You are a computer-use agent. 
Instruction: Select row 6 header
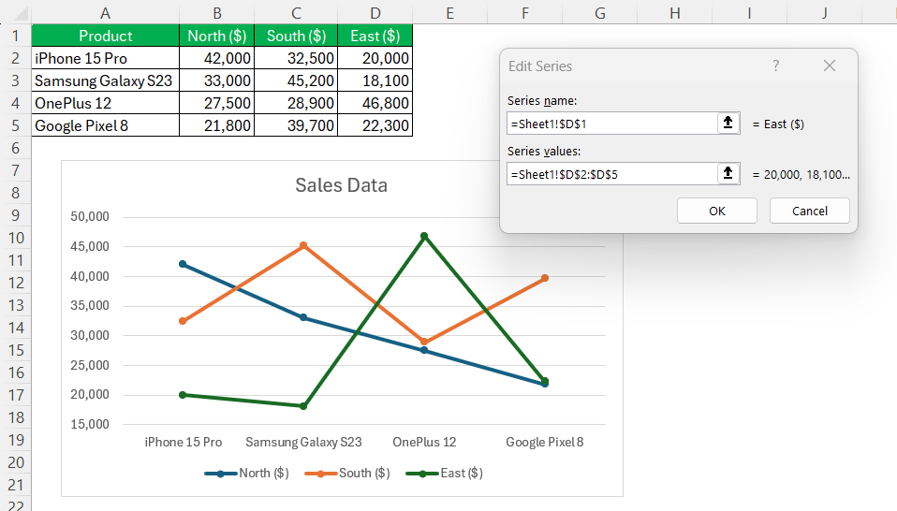(15, 148)
